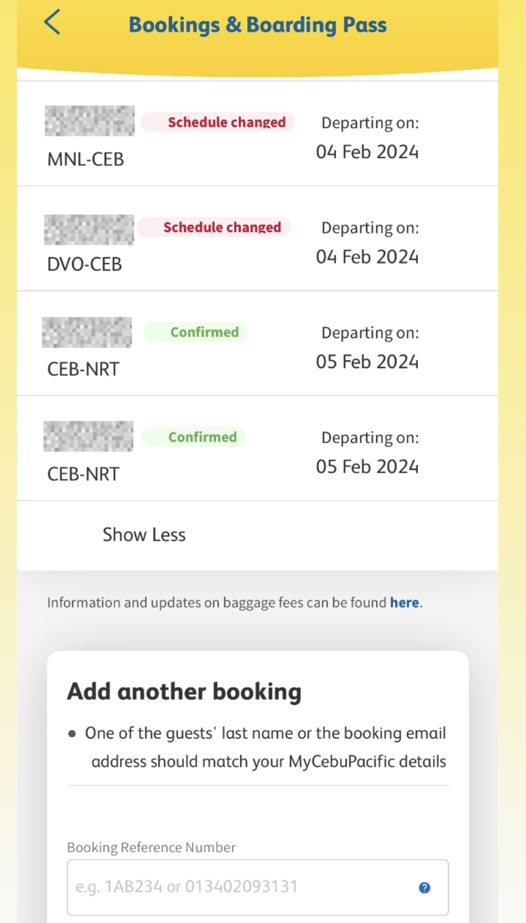Tap 'Departing on:' label for DVO-CEB
The width and height of the screenshot is (526, 923).
click(x=370, y=228)
